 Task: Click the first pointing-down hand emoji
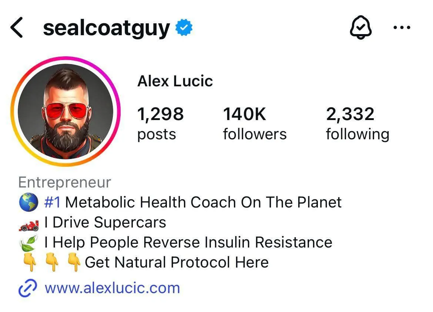click(x=30, y=262)
